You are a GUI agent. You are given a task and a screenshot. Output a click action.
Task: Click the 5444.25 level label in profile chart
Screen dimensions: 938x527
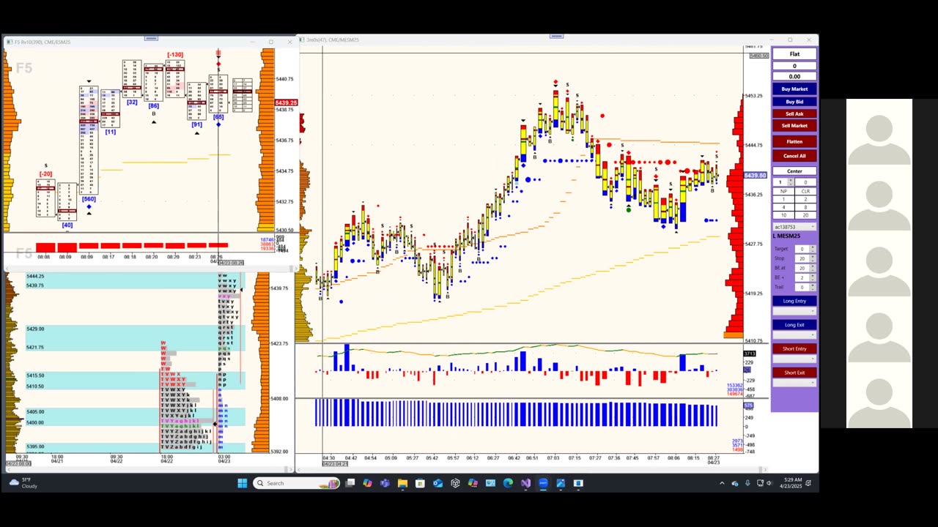[35, 277]
